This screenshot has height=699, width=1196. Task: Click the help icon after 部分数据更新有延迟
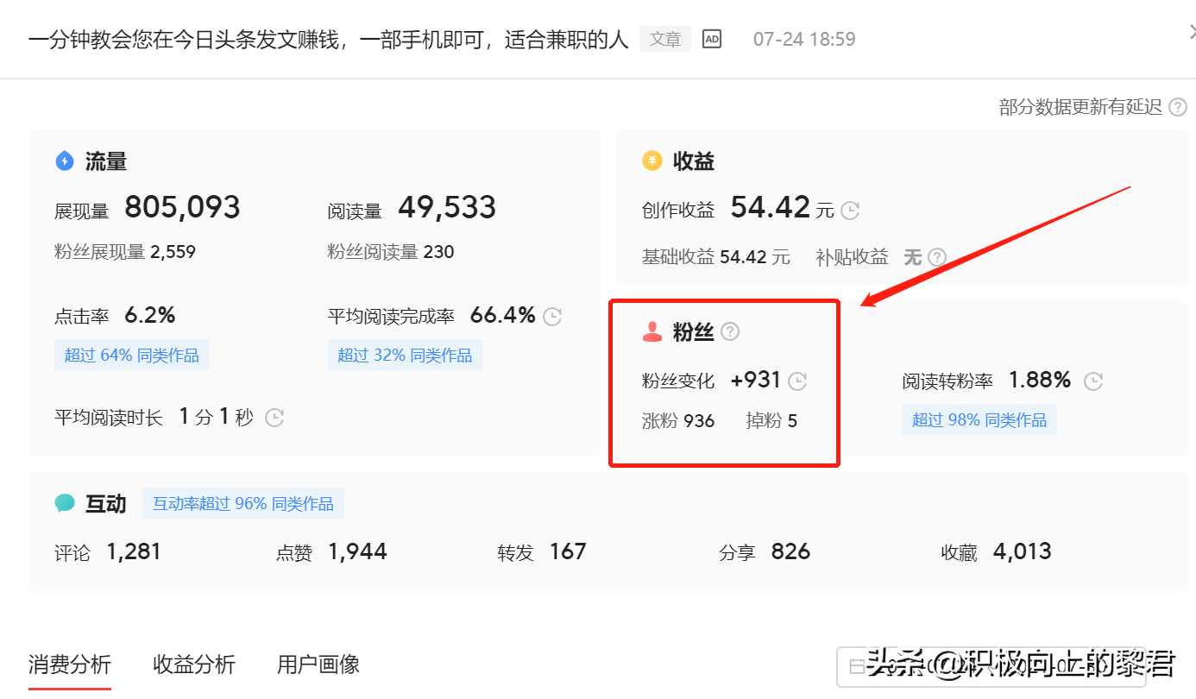pyautogui.click(x=1178, y=107)
